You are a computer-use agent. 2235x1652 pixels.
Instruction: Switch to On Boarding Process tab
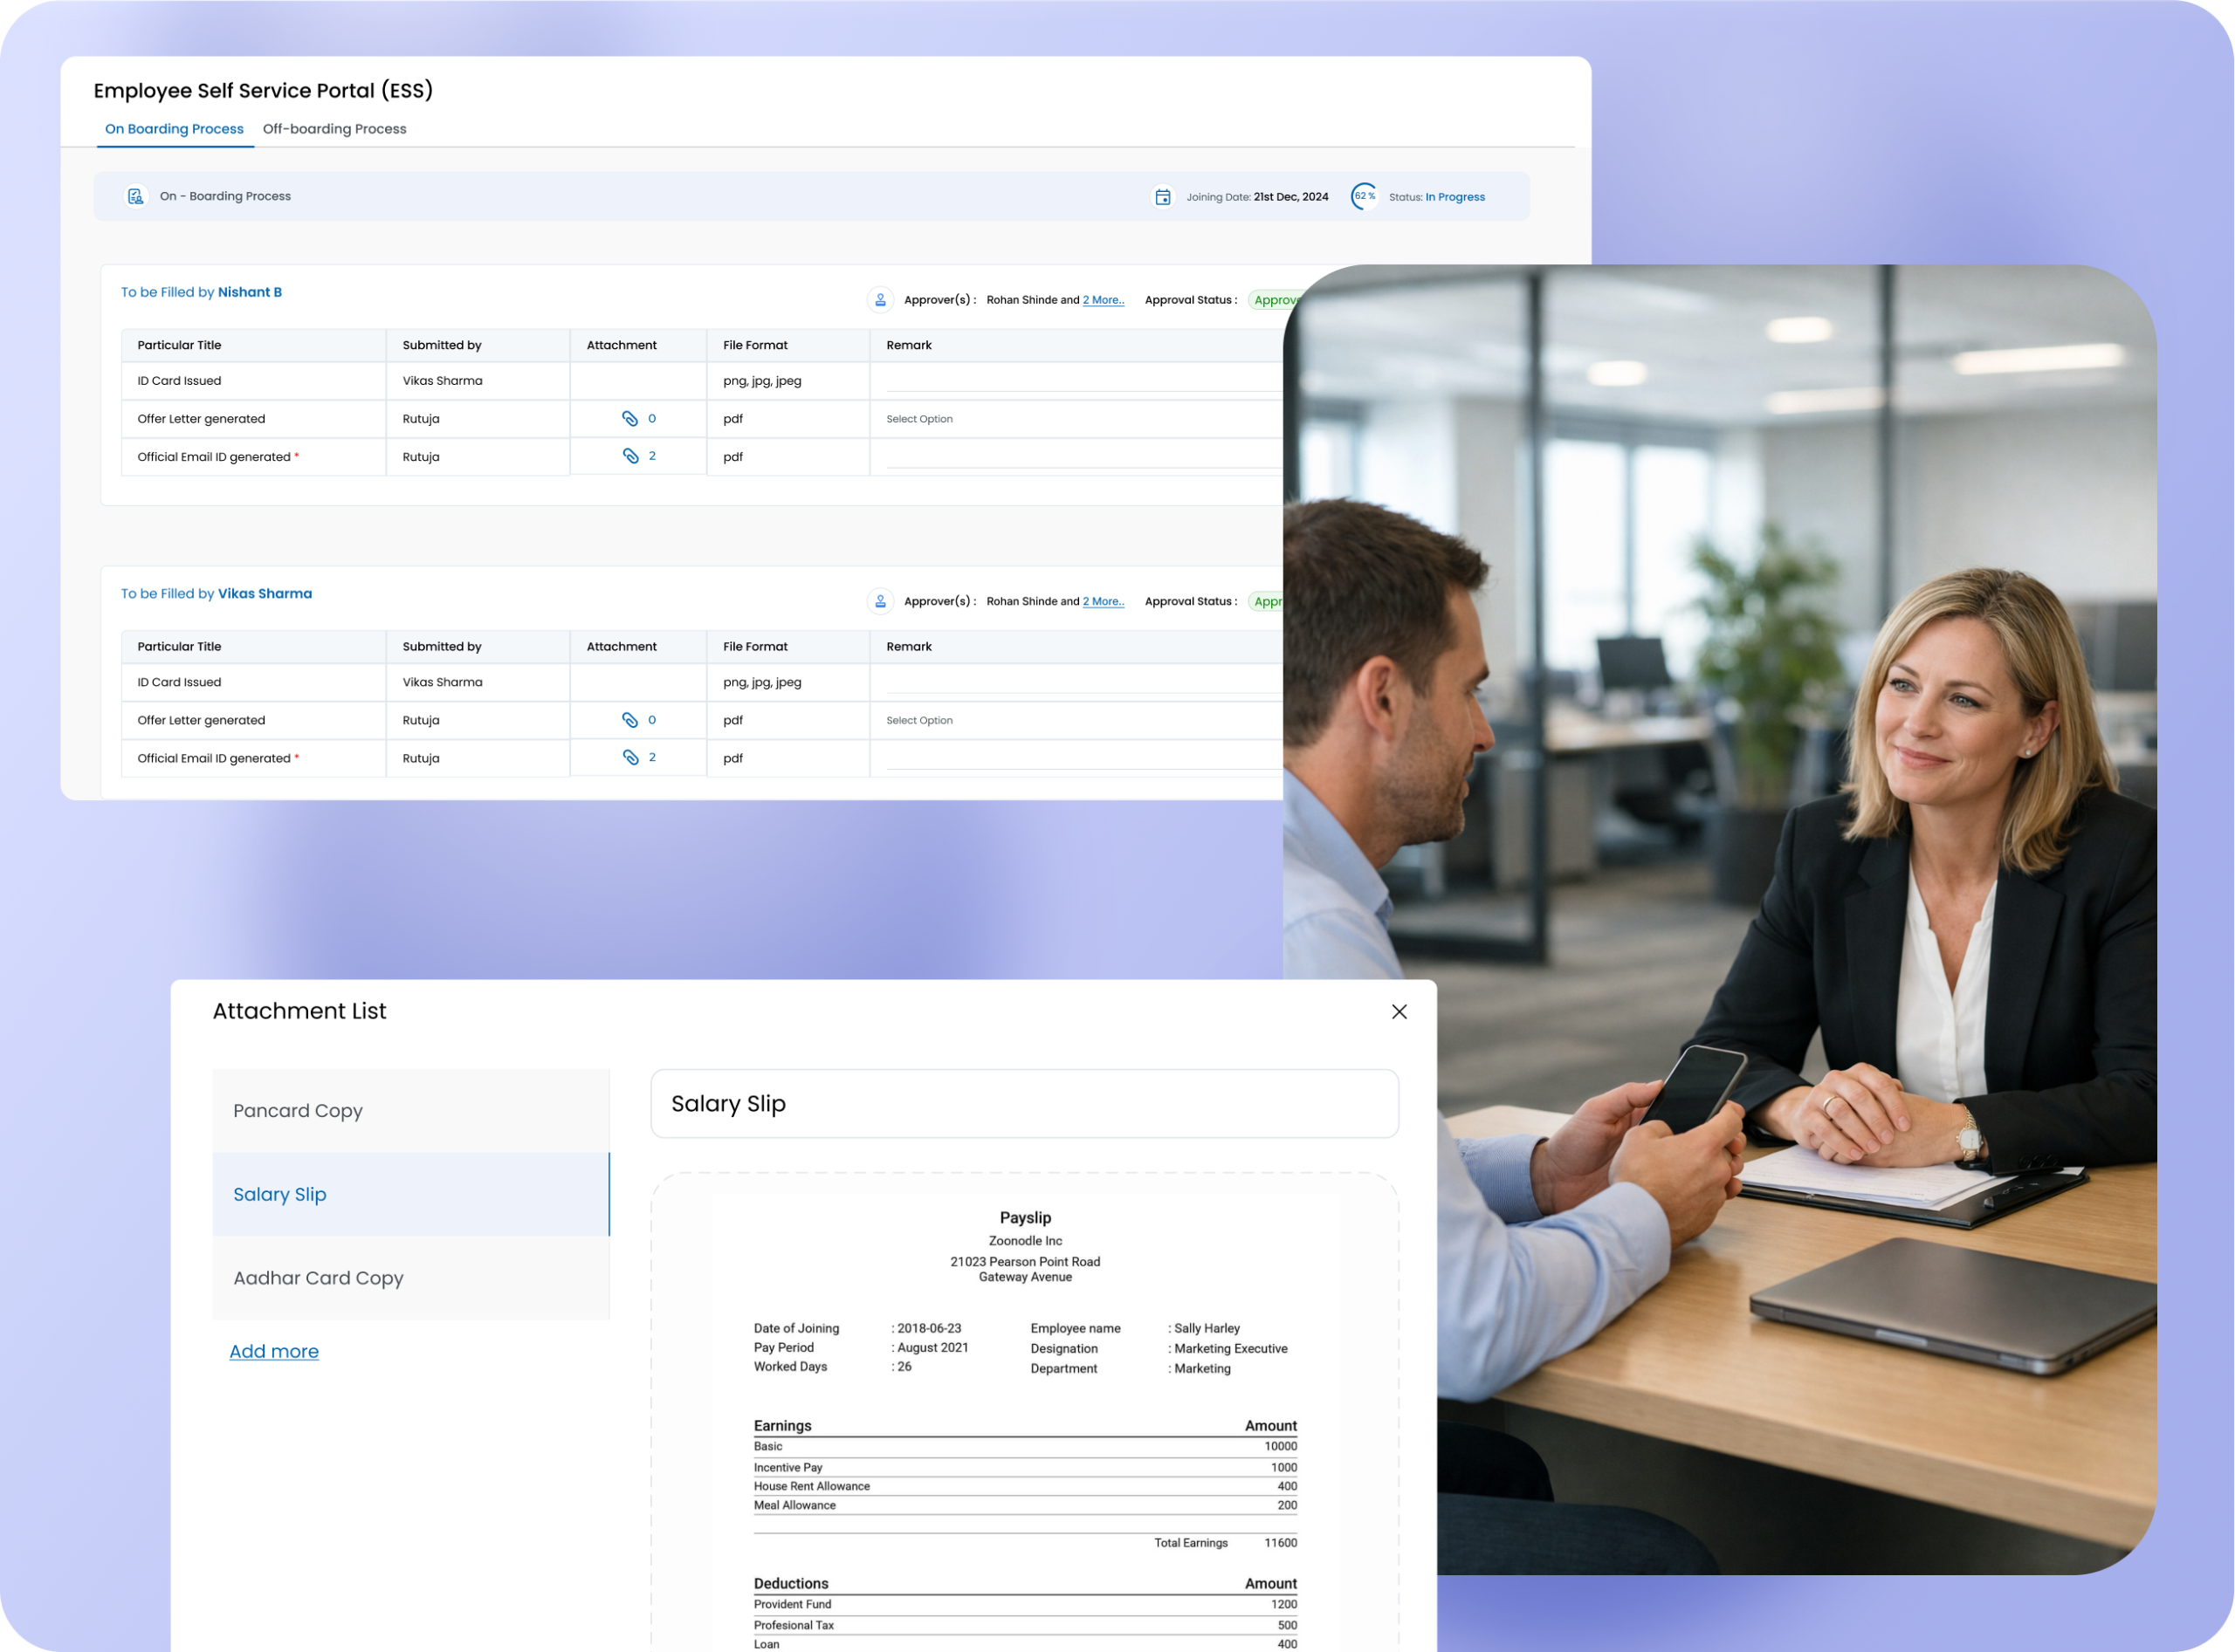pos(174,129)
